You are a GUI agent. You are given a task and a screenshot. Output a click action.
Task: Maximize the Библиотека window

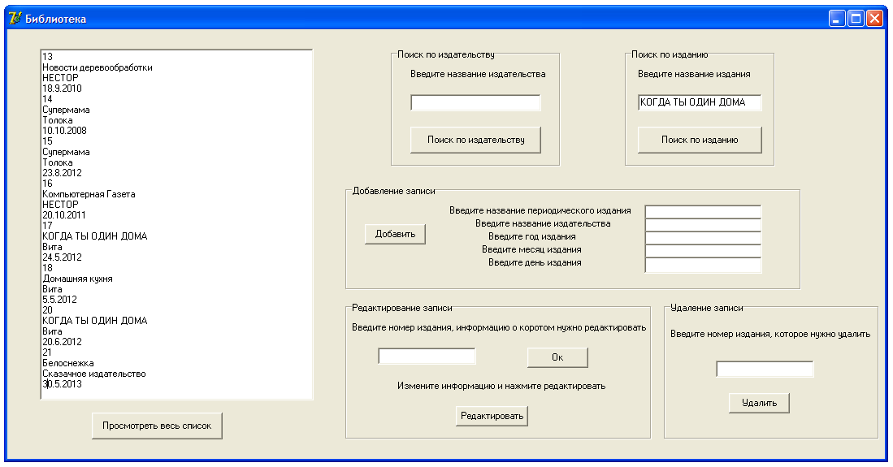point(856,19)
